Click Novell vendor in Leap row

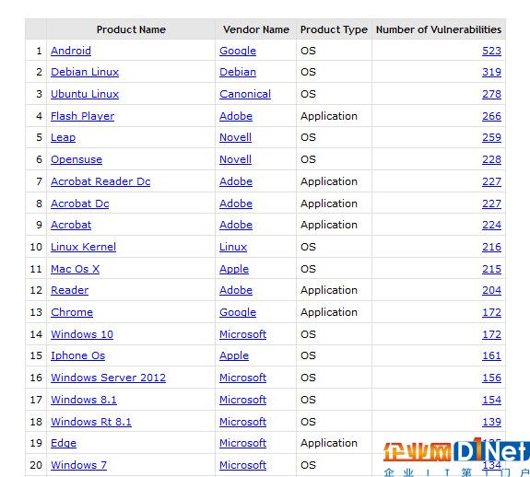pyautogui.click(x=235, y=137)
